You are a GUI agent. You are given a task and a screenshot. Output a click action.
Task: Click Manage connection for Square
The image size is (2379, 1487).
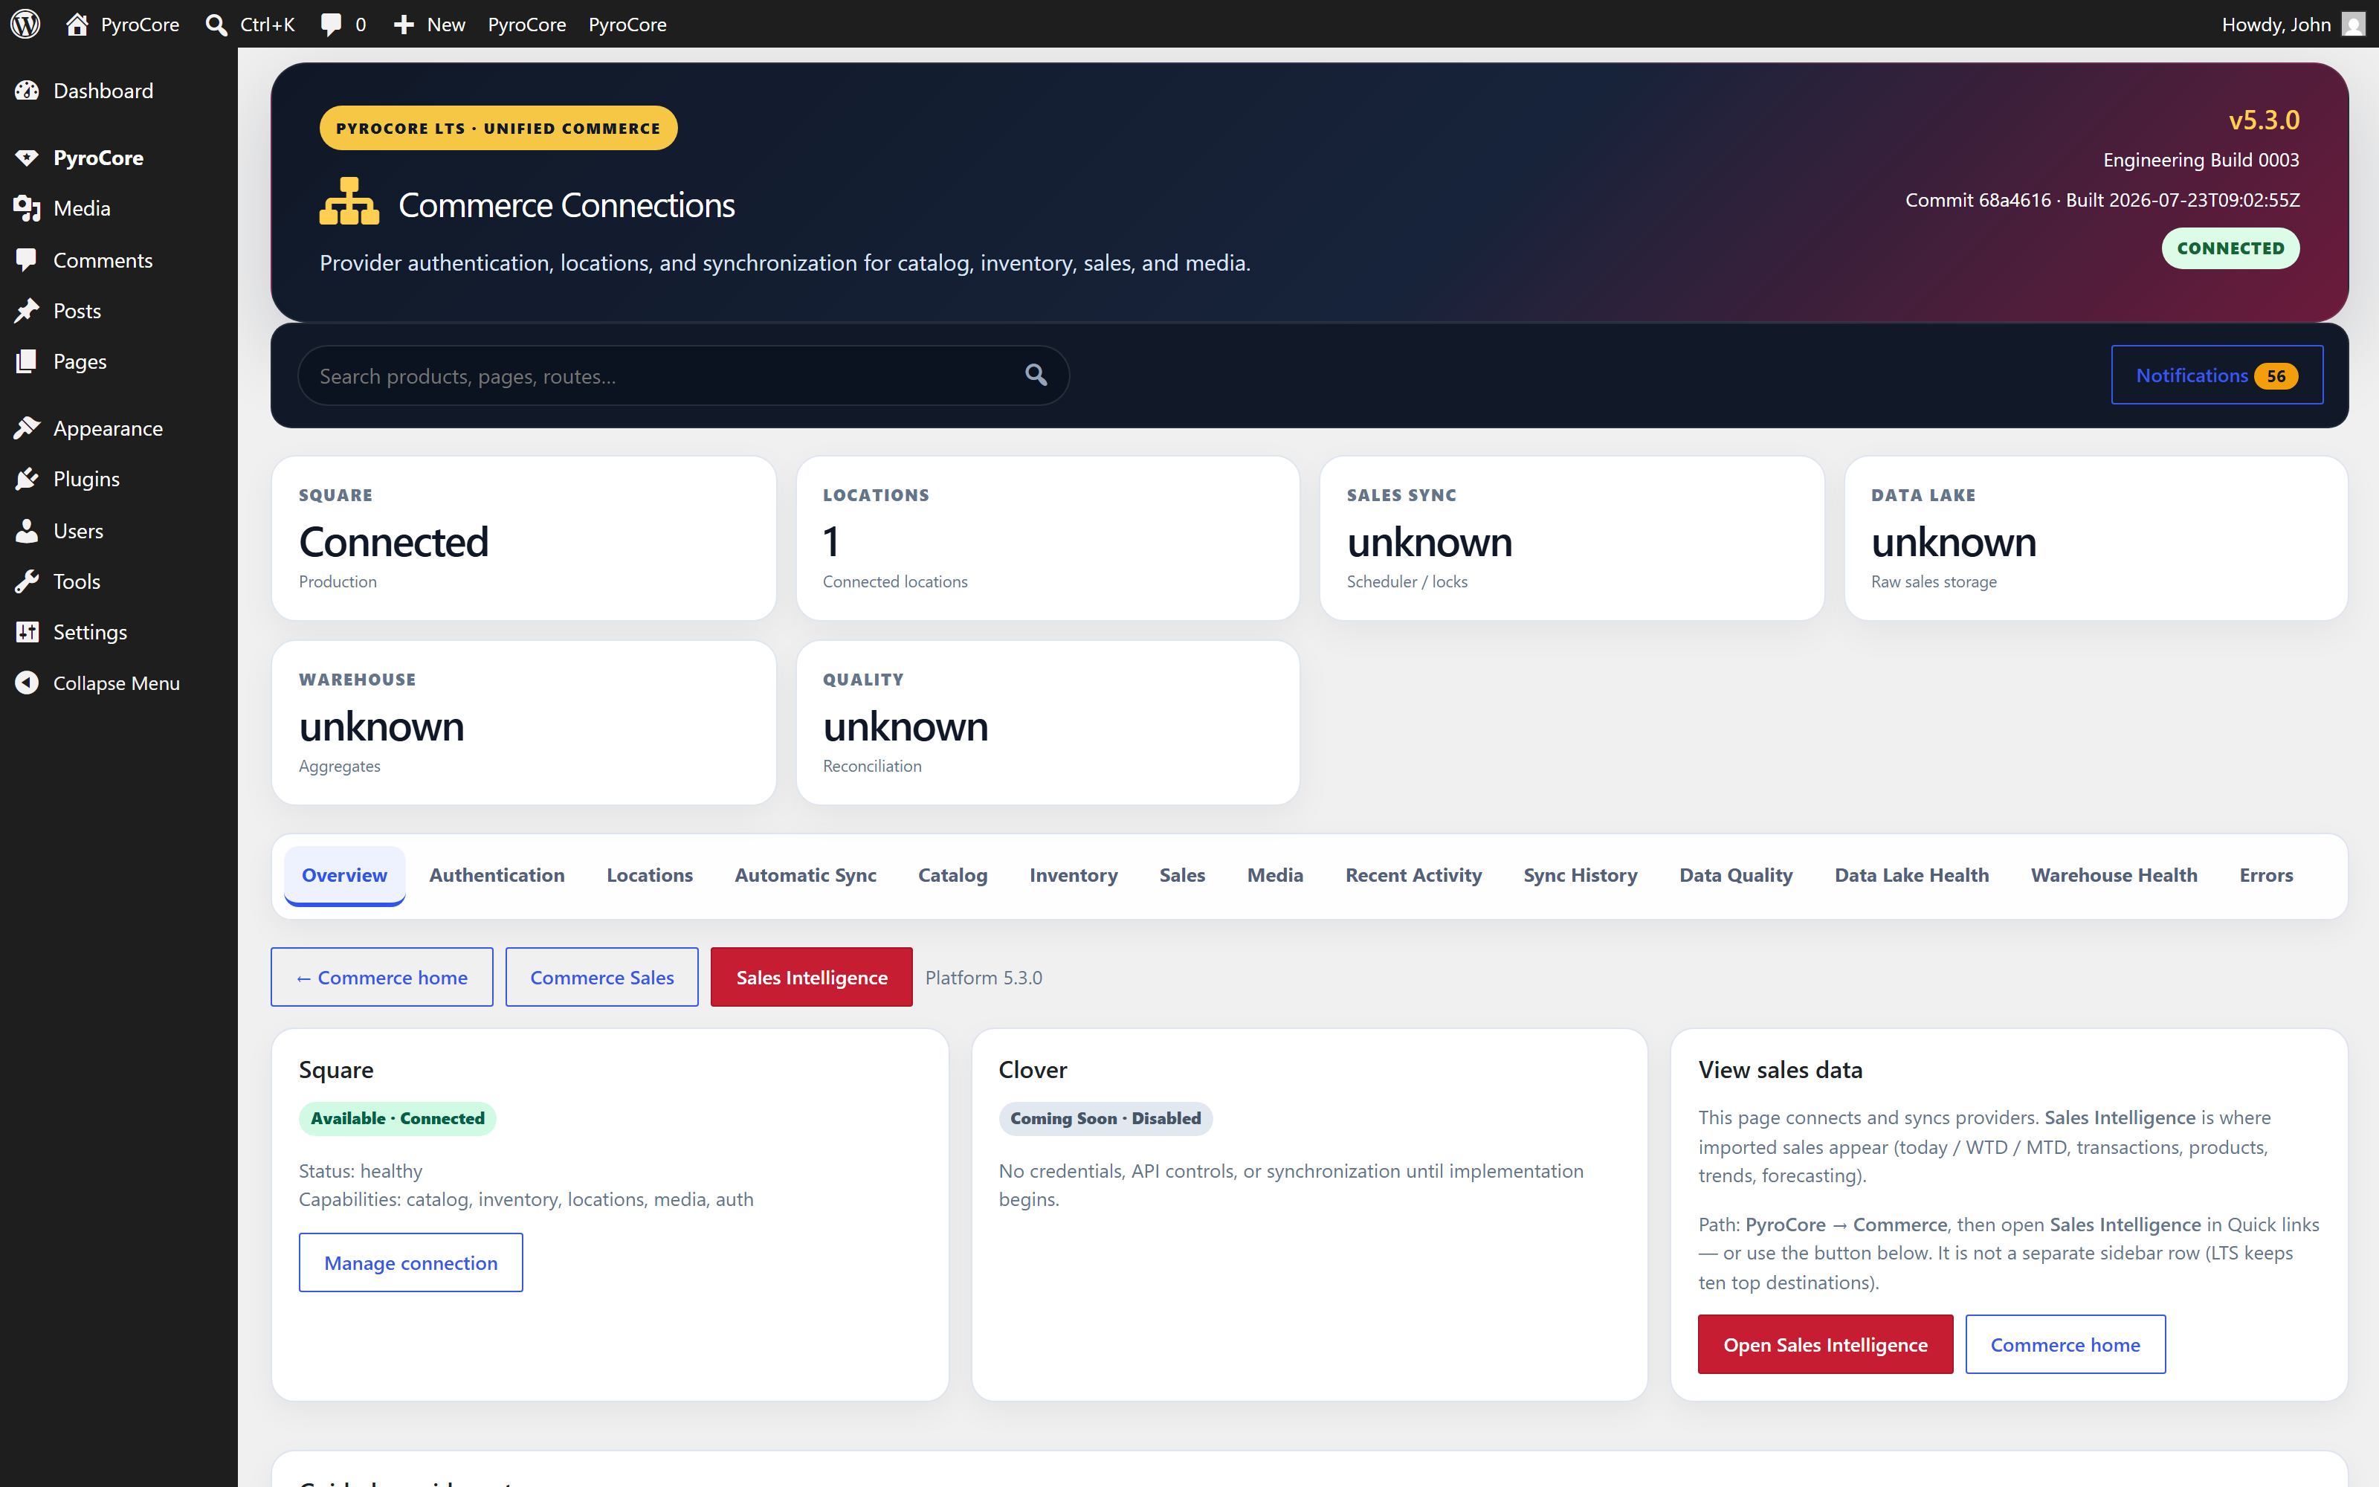[411, 1262]
